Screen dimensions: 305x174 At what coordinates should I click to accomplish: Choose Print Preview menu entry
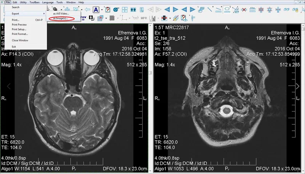26,25
